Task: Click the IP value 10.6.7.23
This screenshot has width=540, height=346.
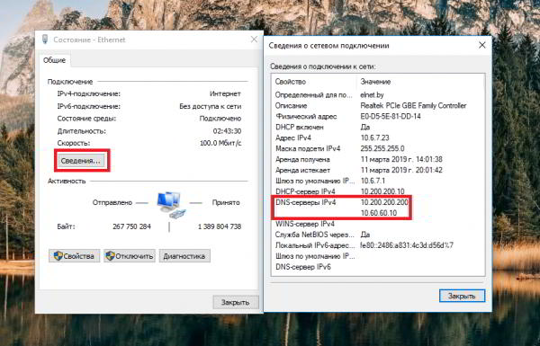Action: (x=374, y=138)
